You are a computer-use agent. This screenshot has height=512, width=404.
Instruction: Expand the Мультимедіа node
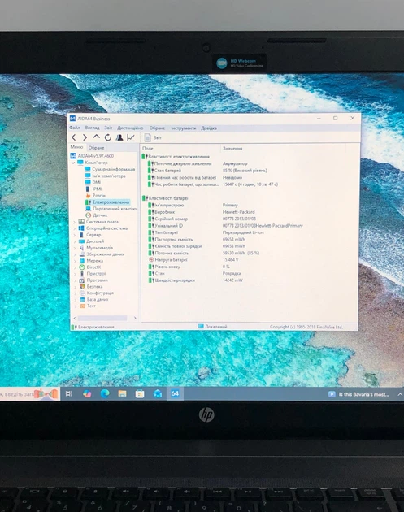[x=75, y=248]
